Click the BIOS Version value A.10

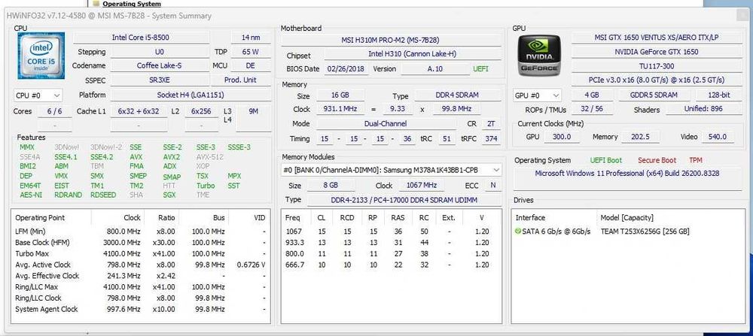[x=435, y=68]
